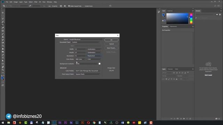
Task: Select the Horizontal Type tool
Action: coord(3,58)
